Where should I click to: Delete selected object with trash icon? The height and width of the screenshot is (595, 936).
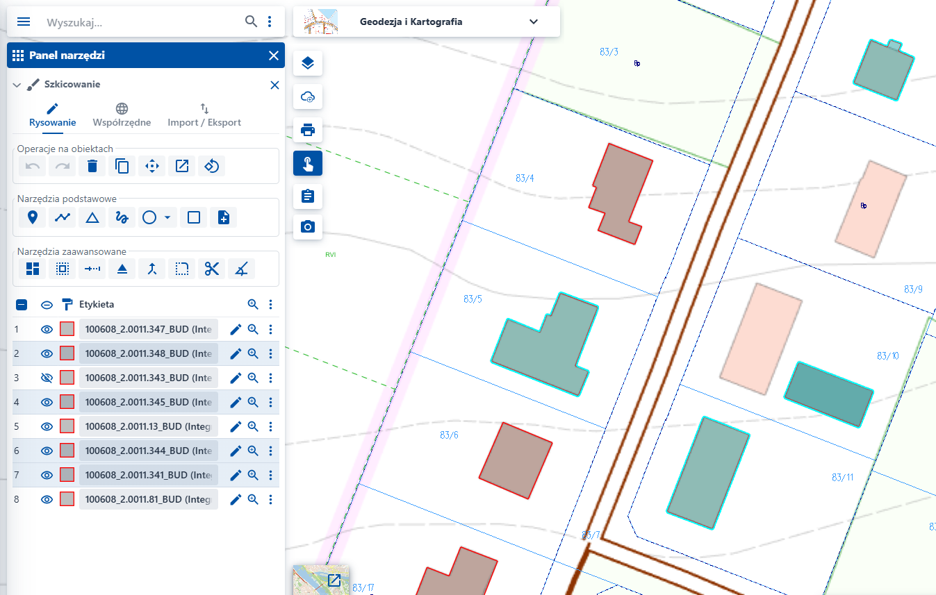tap(92, 166)
